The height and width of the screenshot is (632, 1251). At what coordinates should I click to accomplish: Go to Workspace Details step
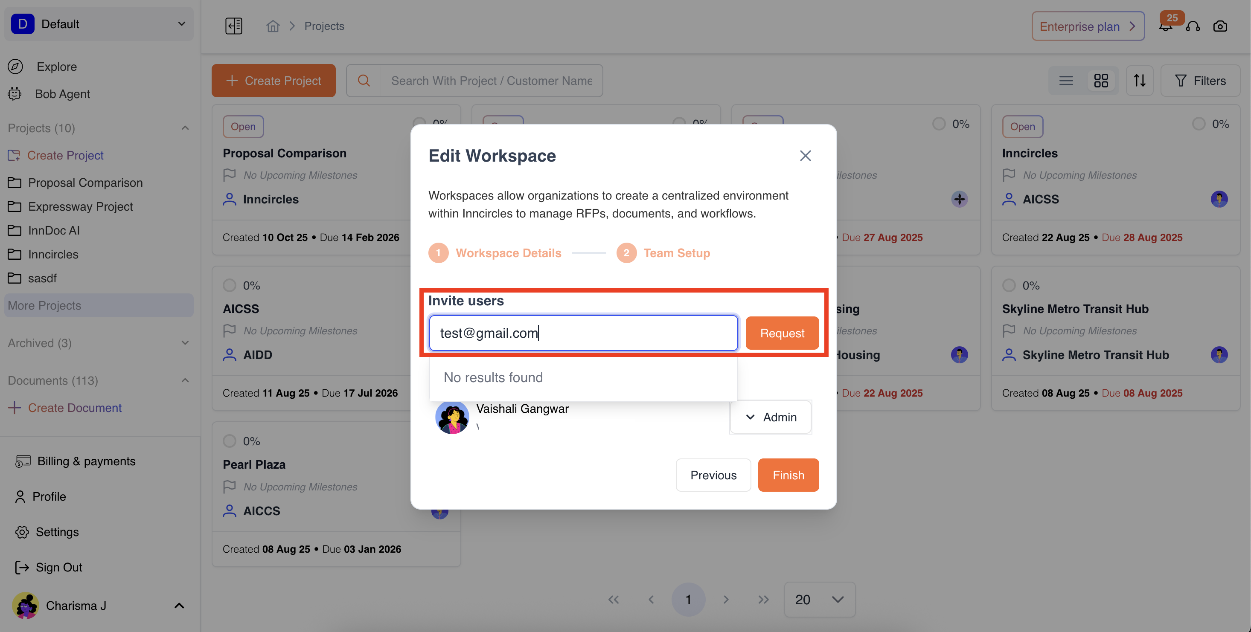pos(507,253)
